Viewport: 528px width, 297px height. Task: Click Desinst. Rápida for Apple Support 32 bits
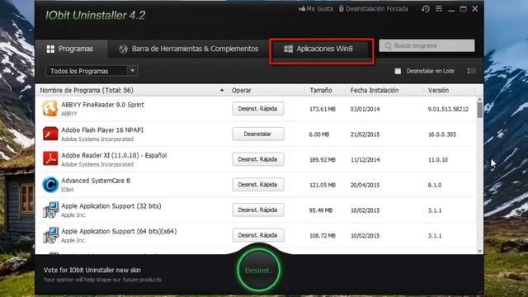tap(257, 210)
